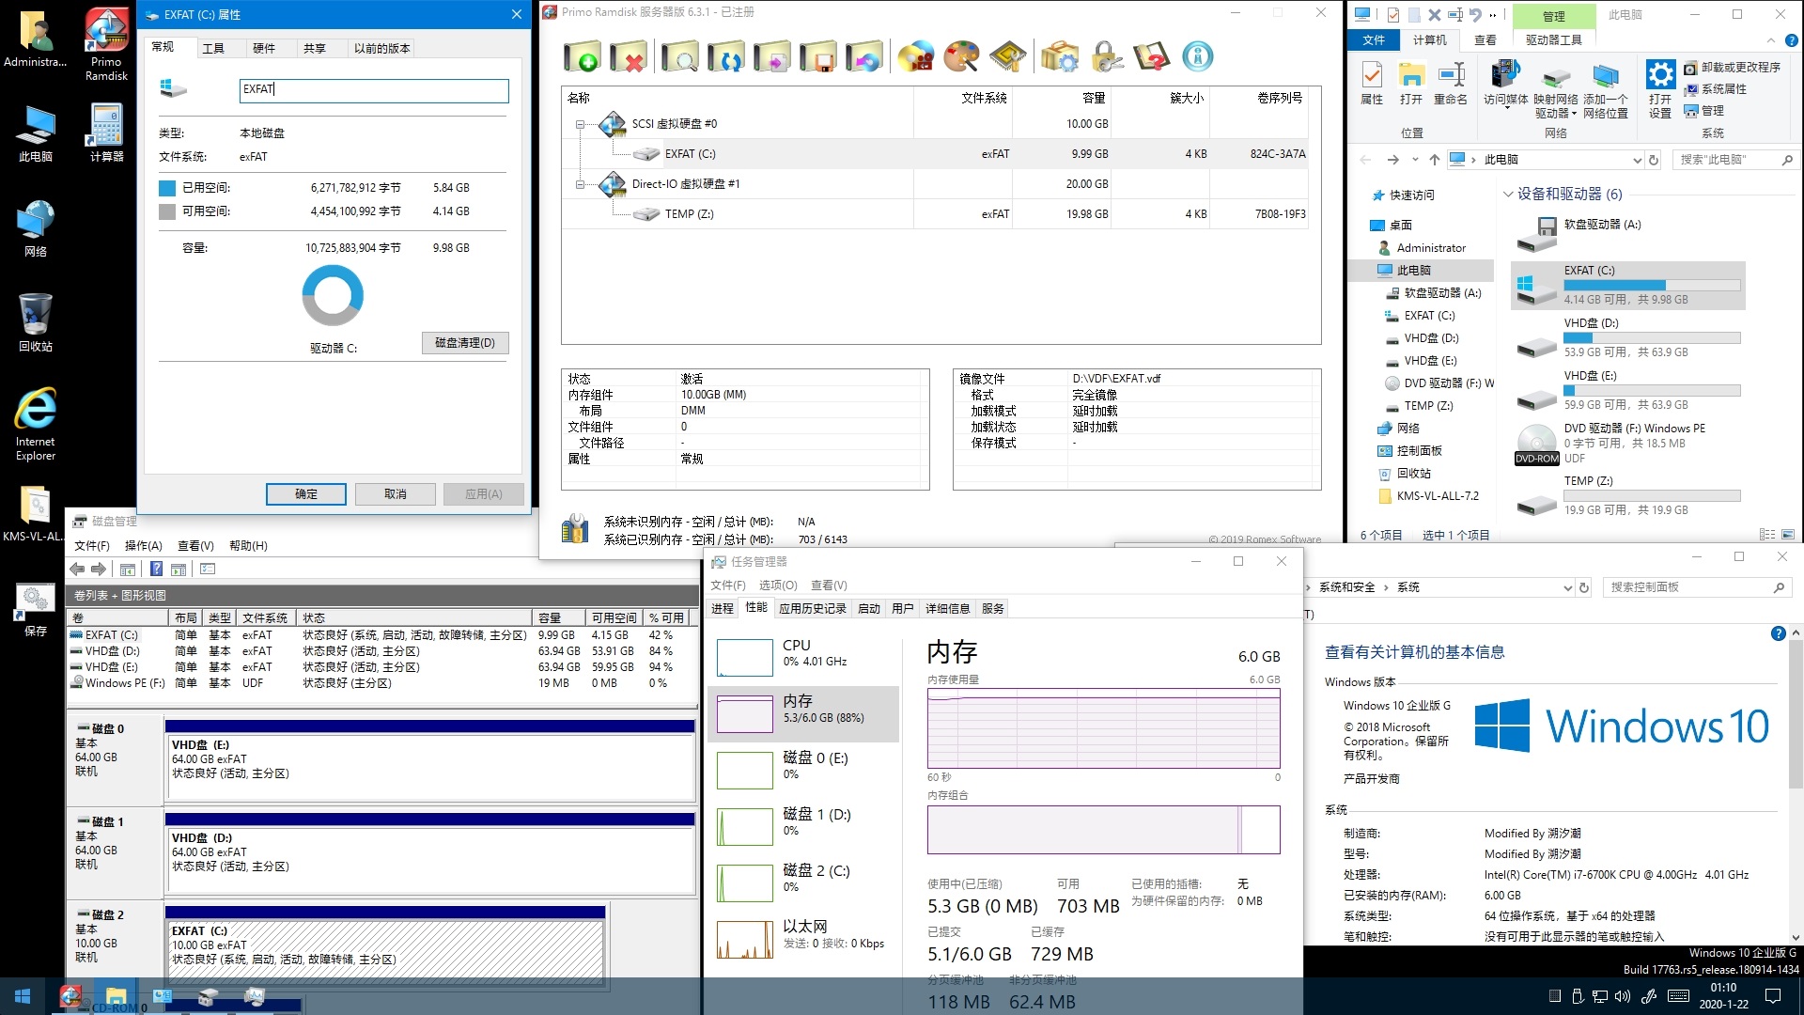Click 确定 button in EXFAT properties
Viewport: 1804px width, 1015px height.
coord(306,494)
